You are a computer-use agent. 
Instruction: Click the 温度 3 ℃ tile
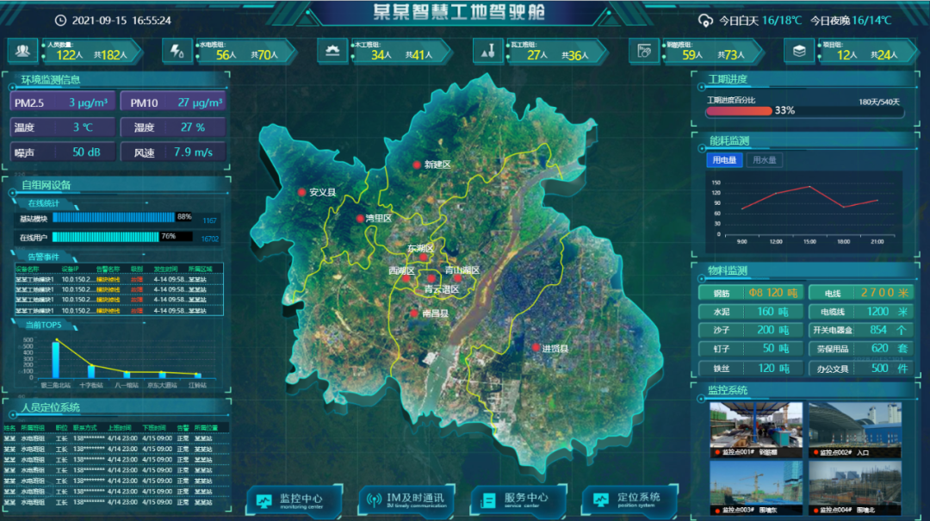pyautogui.click(x=62, y=127)
